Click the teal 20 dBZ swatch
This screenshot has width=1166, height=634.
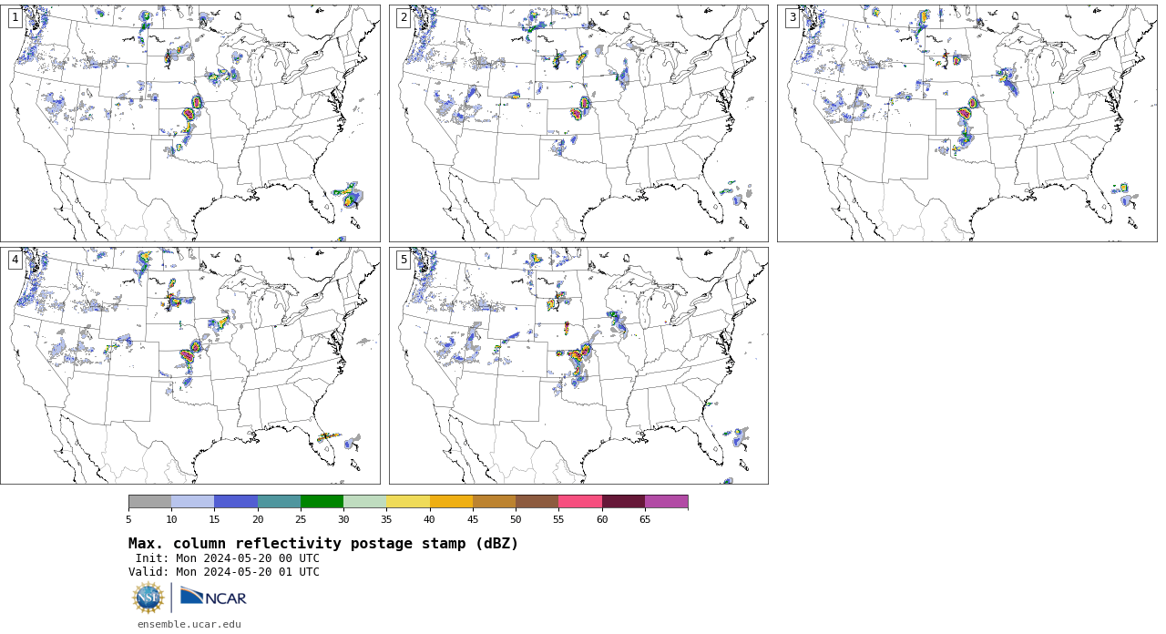[x=279, y=502]
